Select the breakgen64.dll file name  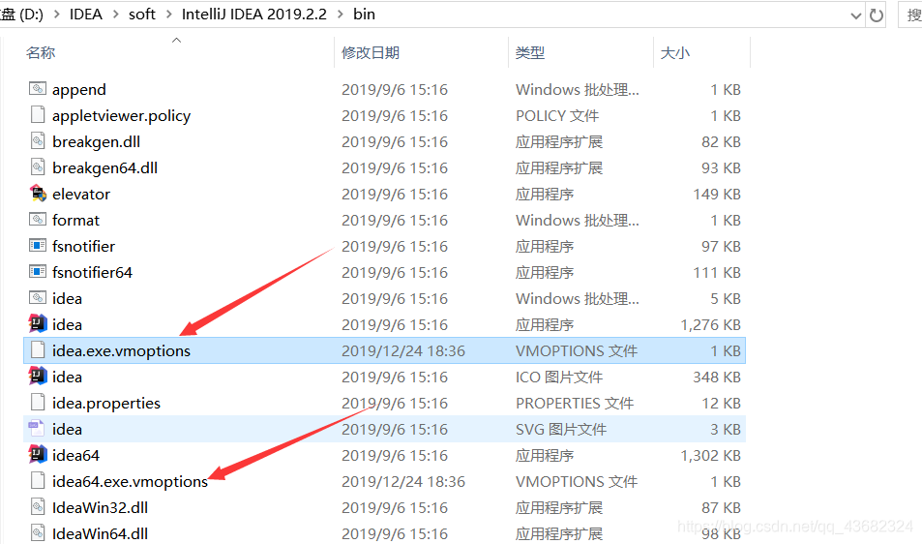104,168
